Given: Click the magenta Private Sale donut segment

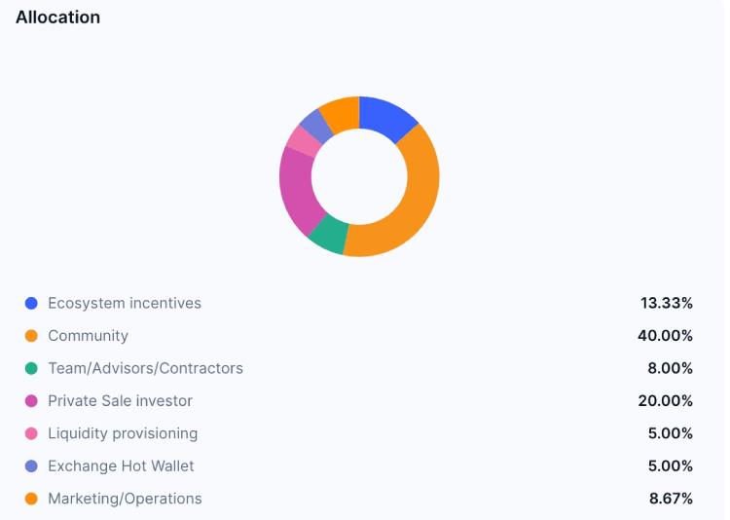Looking at the screenshot, I should [x=296, y=190].
